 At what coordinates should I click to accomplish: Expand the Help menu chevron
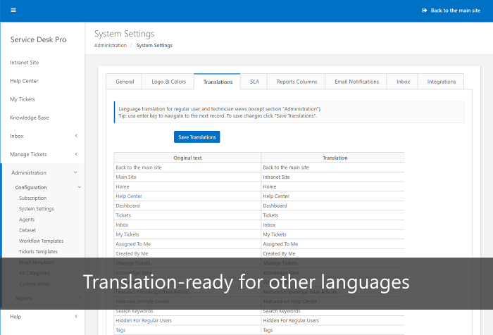click(76, 317)
